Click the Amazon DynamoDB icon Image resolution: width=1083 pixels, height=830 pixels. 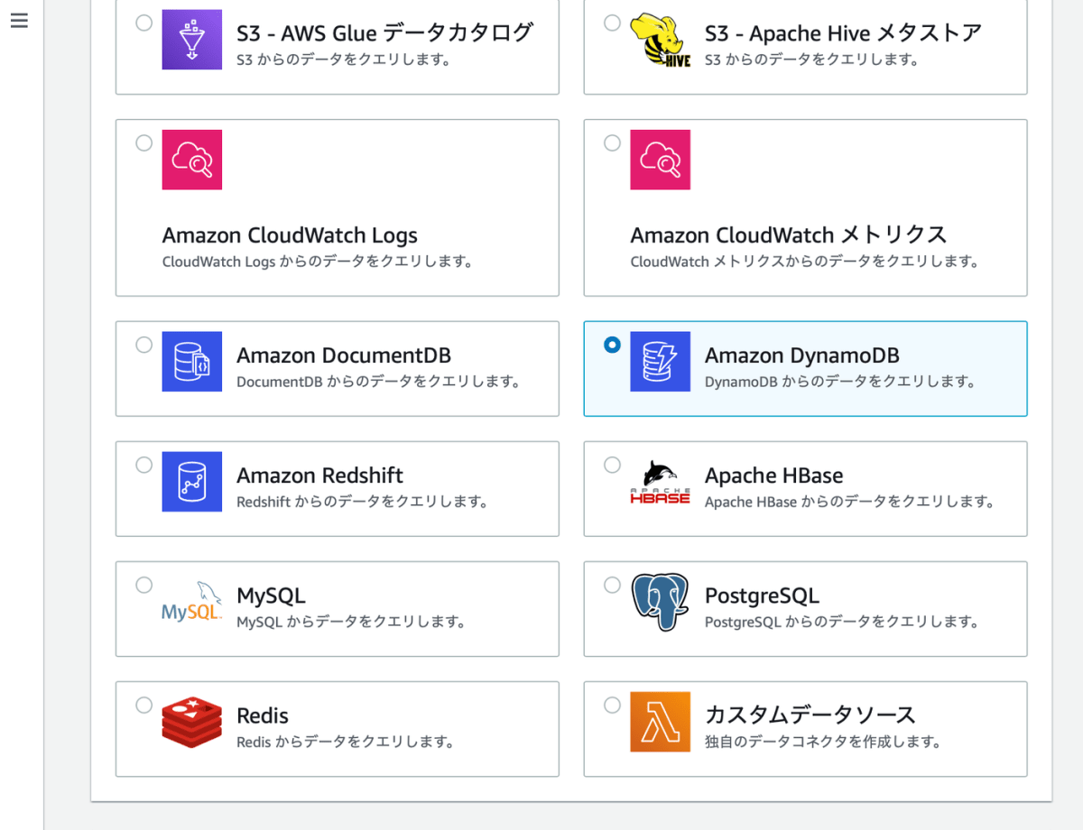coord(661,362)
